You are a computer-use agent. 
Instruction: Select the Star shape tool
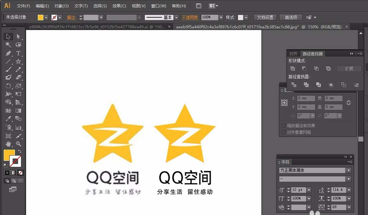18,61
